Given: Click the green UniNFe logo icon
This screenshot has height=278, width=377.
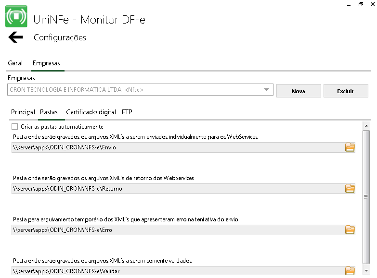Looking at the screenshot, I should click(x=16, y=16).
